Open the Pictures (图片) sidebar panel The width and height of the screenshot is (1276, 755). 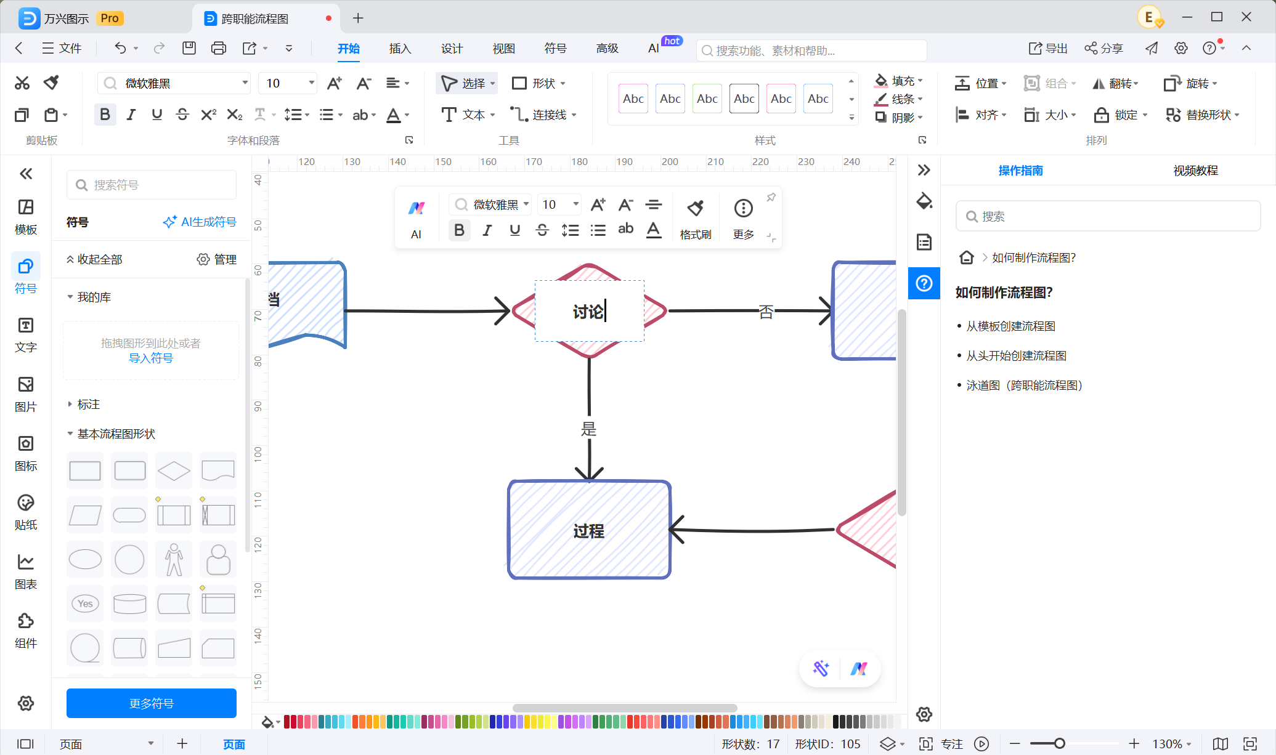click(x=26, y=394)
